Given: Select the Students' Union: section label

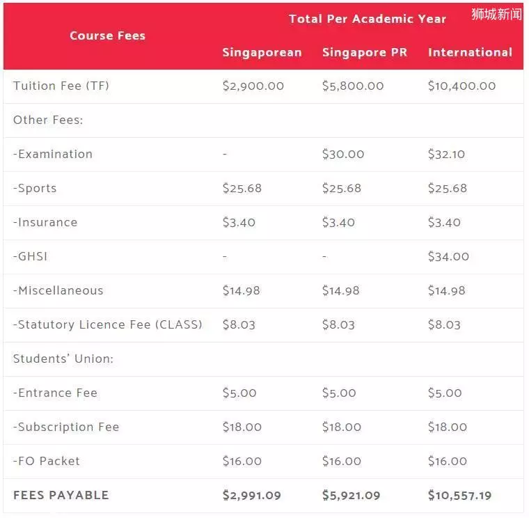Looking at the screenshot, I should tap(63, 359).
